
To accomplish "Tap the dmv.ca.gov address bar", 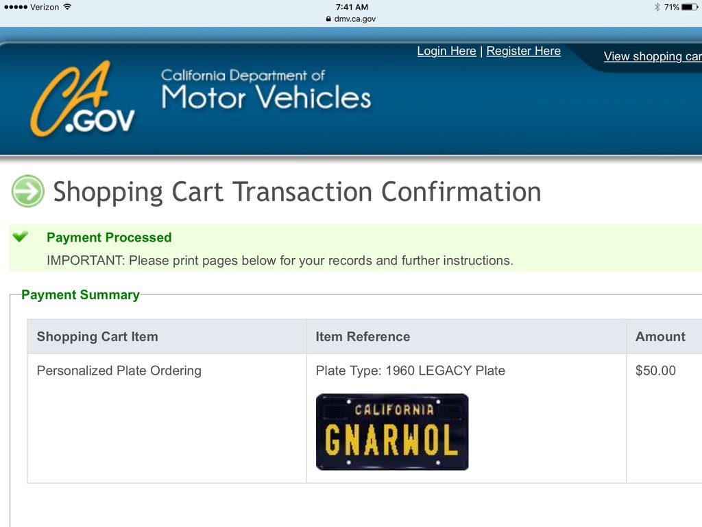I will pyautogui.click(x=351, y=19).
